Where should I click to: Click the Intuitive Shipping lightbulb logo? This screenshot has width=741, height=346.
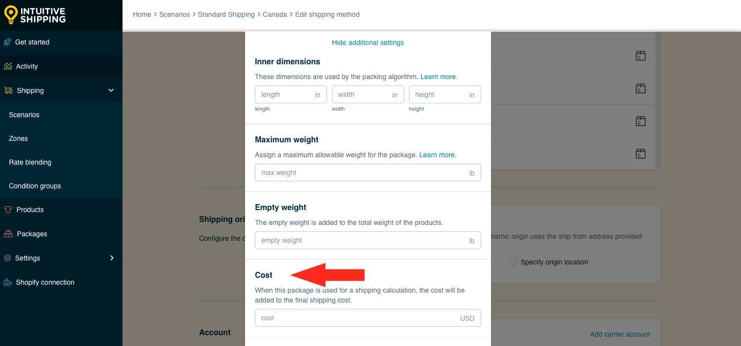click(11, 15)
